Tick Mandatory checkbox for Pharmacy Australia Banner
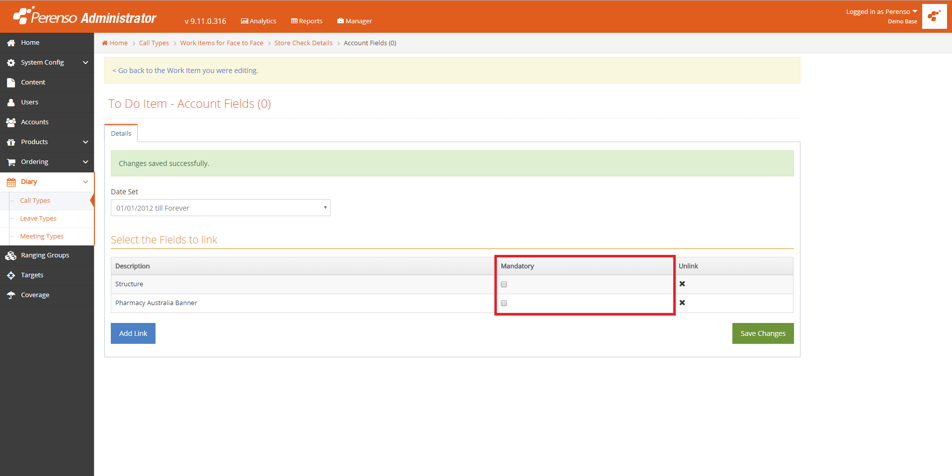Viewport: 952px width, 476px height. (x=504, y=303)
